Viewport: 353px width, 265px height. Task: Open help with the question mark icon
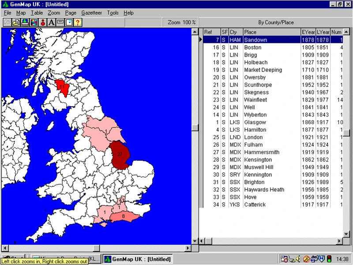point(77,23)
